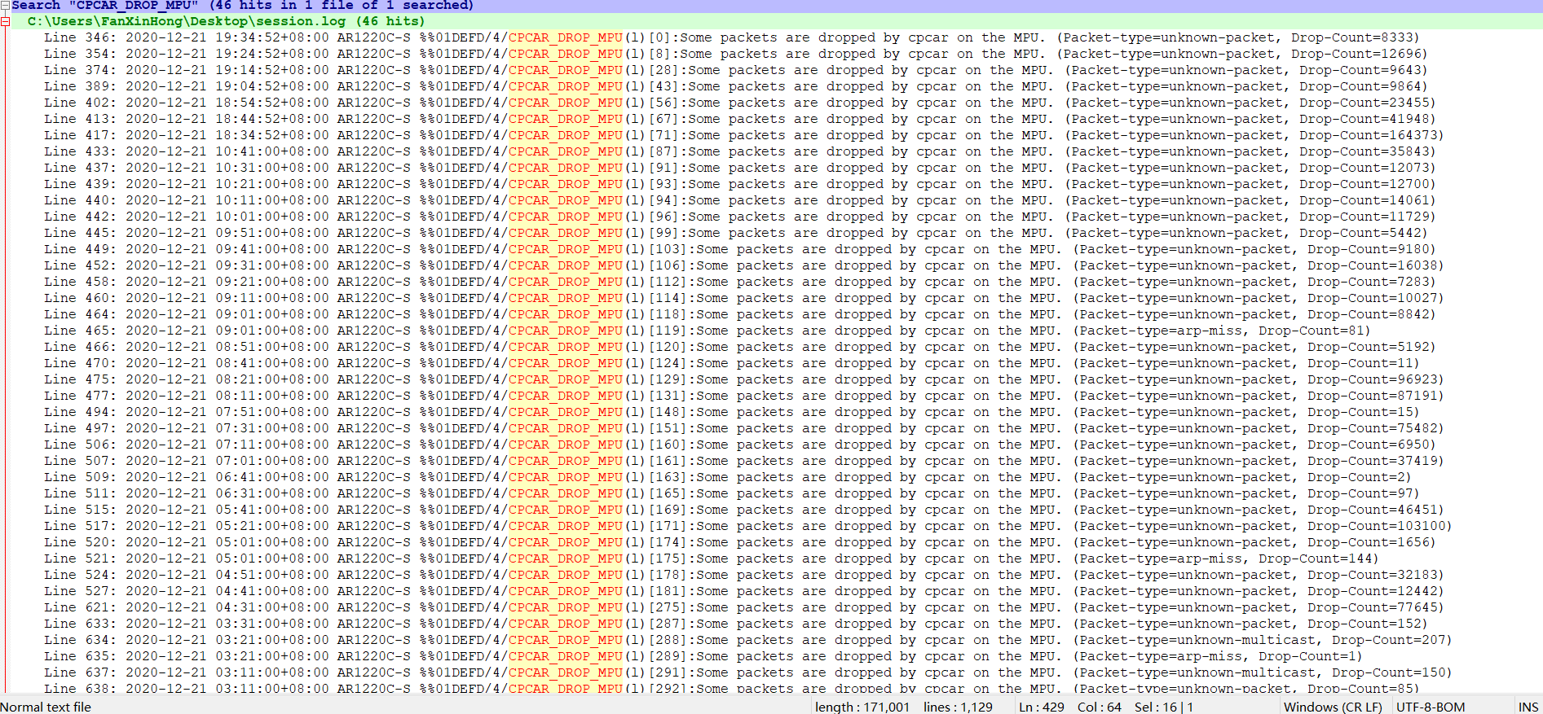1543x714 pixels.
Task: Open result Line 452 with Drop-Count=16038
Action: 744,265
